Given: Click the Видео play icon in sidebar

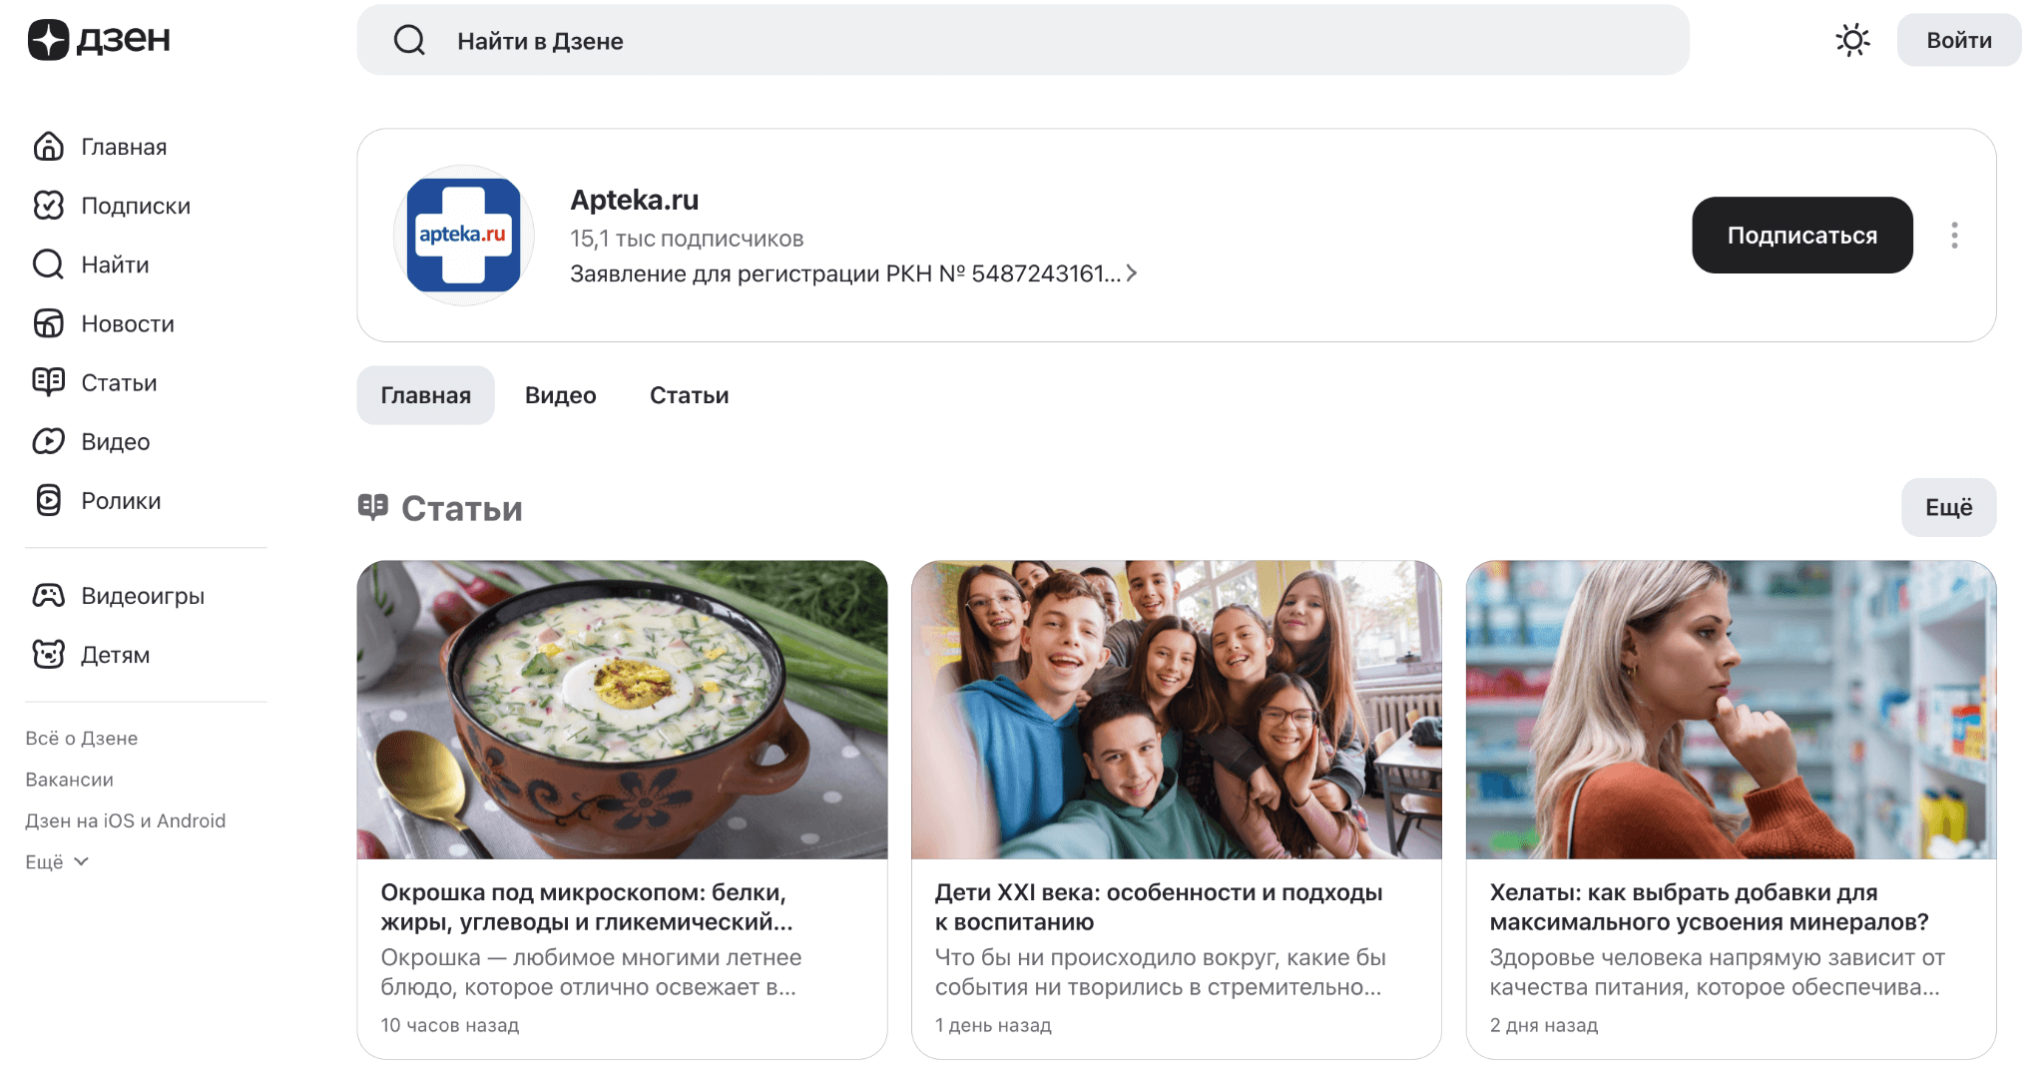Looking at the screenshot, I should tap(48, 441).
